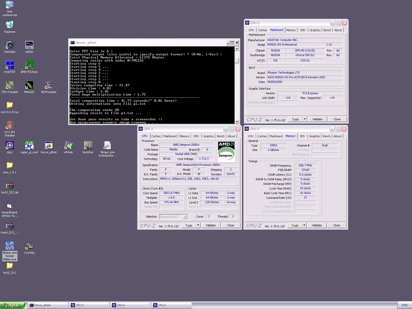This screenshot has width=412, height=309.
Task: Click Tools button in Memory CPU-Z window
Action: (x=295, y=225)
